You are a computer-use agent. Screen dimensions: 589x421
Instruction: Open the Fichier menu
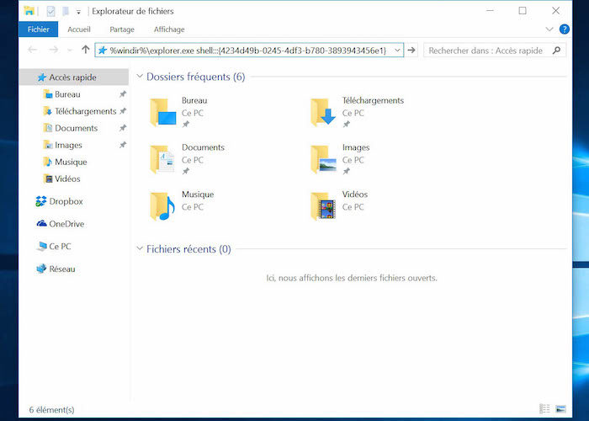point(39,29)
